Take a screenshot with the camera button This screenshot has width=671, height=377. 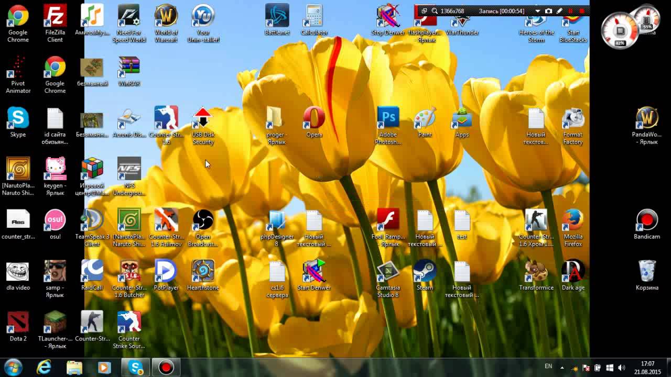548,11
